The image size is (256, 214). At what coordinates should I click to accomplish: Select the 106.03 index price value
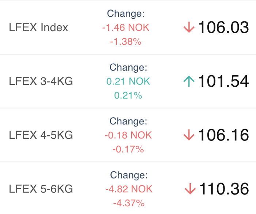coord(223,27)
